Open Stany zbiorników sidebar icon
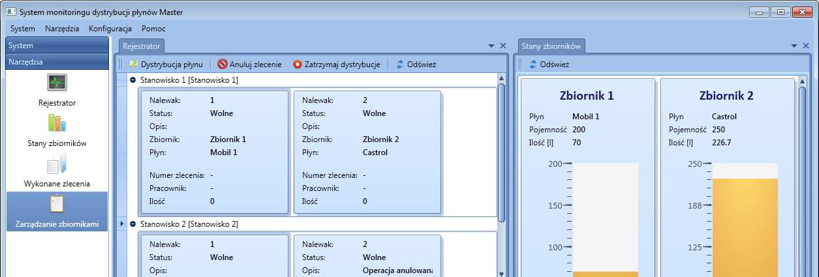Image resolution: width=819 pixels, height=277 pixels. pyautogui.click(x=57, y=123)
